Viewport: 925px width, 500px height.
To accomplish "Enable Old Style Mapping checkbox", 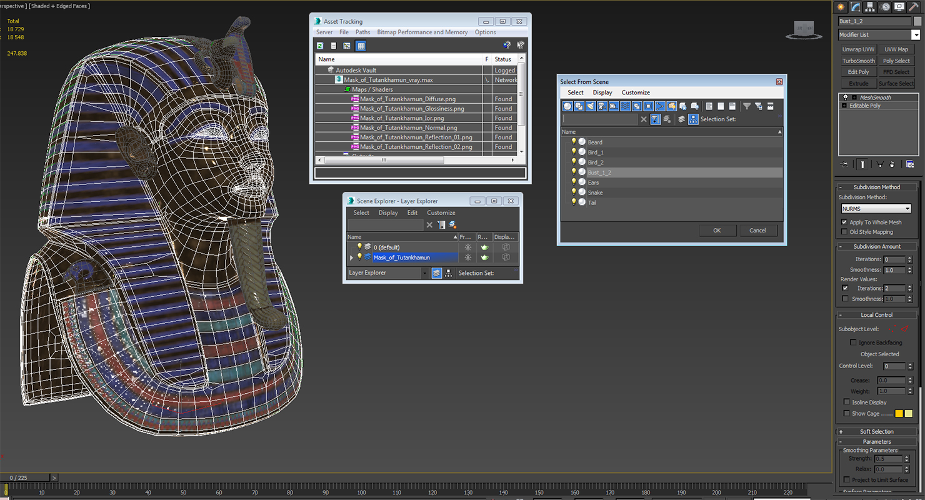I will tap(844, 232).
